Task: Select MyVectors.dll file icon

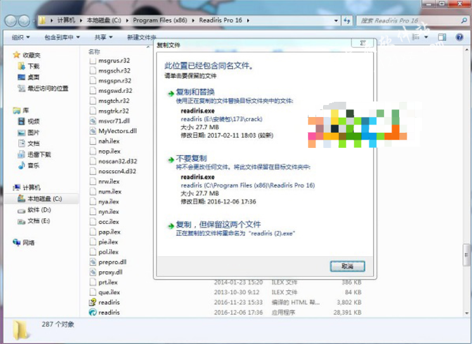Action: pyautogui.click(x=92, y=131)
